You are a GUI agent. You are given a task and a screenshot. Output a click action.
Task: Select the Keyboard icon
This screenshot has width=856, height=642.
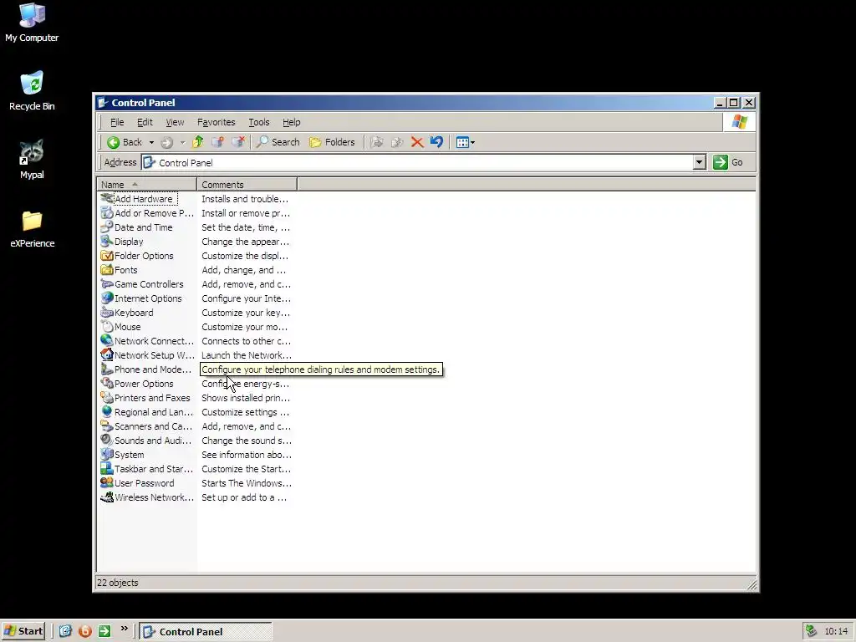107,313
